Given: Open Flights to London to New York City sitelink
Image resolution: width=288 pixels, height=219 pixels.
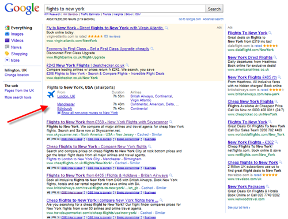Looking at the screenshot, I should point(73,159).
